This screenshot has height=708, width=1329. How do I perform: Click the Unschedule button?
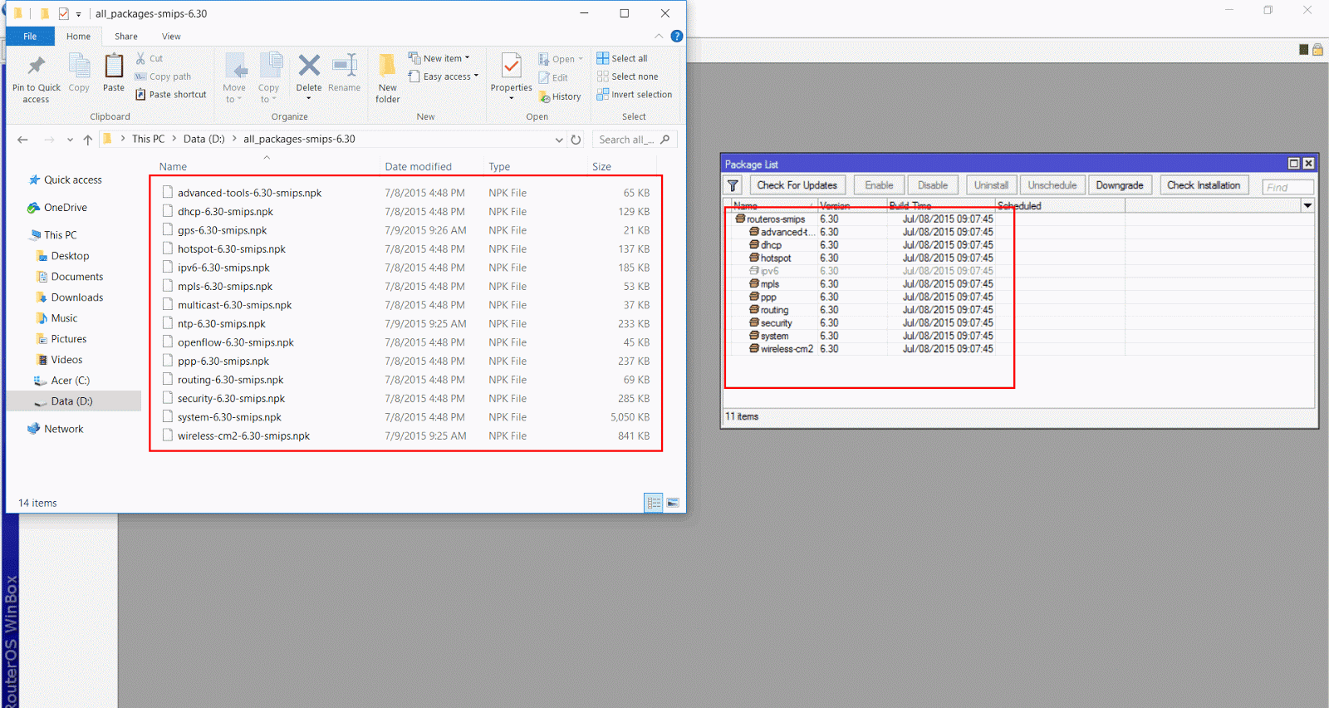point(1052,185)
